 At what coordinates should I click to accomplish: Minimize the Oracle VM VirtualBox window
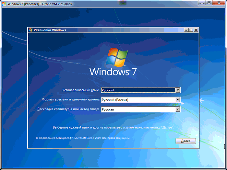pyautogui.click(x=202, y=3)
